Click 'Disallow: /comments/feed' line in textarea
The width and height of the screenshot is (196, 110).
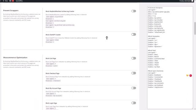(x=156, y=59)
